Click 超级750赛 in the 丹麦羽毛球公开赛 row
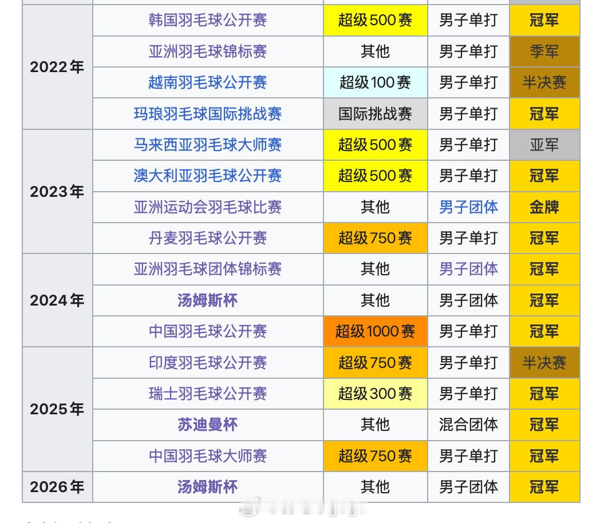The width and height of the screenshot is (608, 523). (x=376, y=238)
